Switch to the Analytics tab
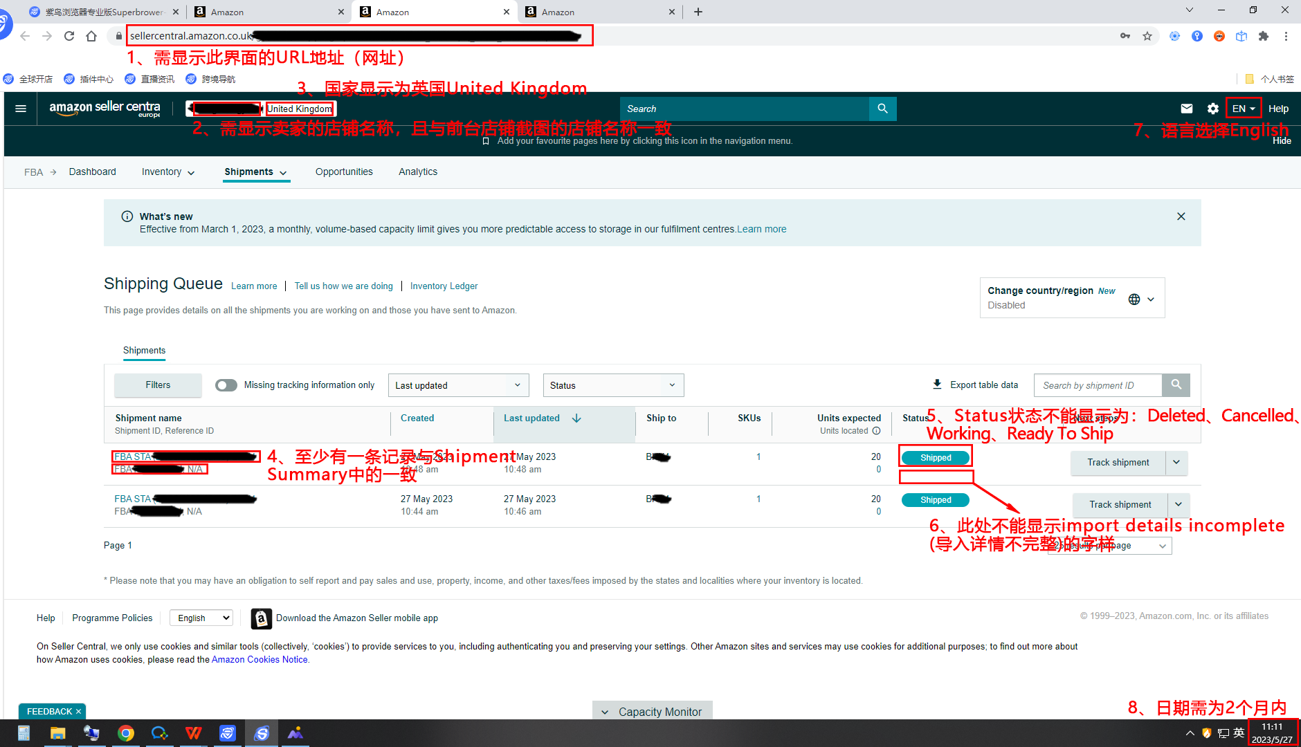Image resolution: width=1301 pixels, height=747 pixels. (x=418, y=172)
